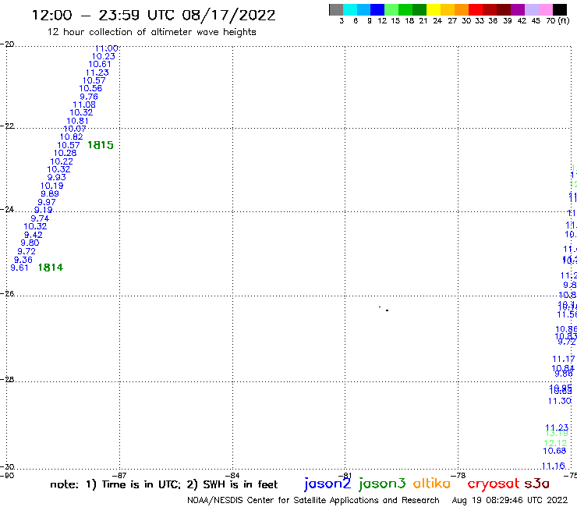
Task: Select the pink swatch in the color scale
Action: [546, 10]
